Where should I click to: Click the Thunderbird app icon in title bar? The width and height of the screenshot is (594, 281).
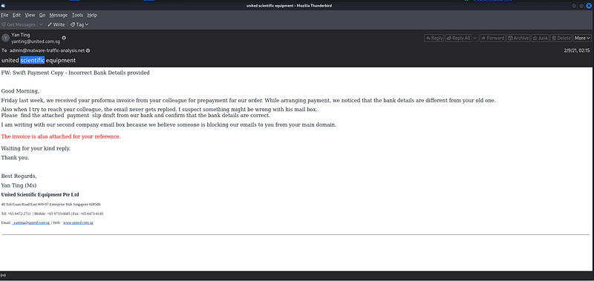tap(3, 6)
